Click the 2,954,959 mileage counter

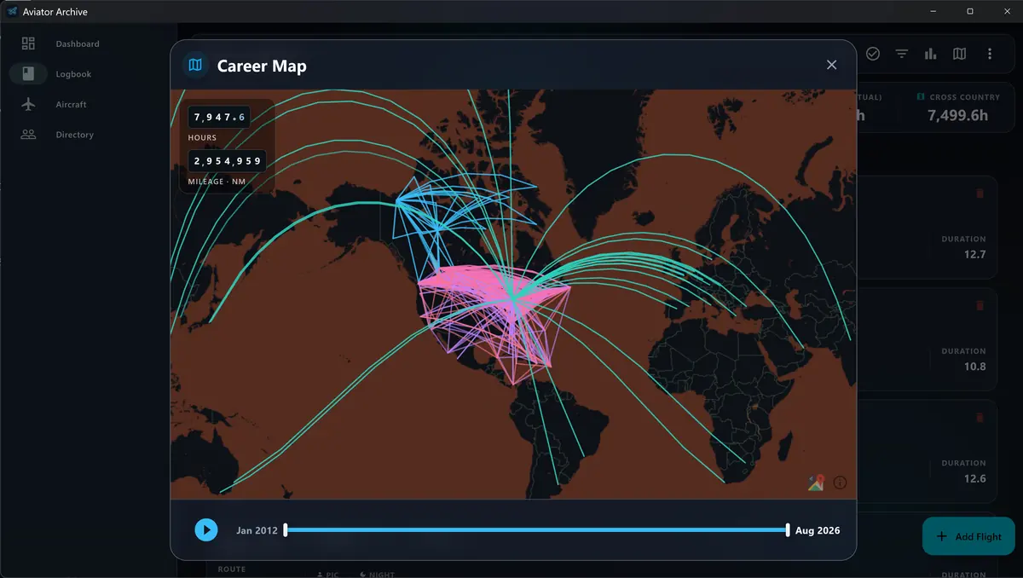[228, 160]
